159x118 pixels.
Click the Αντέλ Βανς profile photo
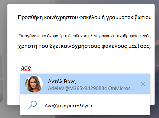[34, 84]
